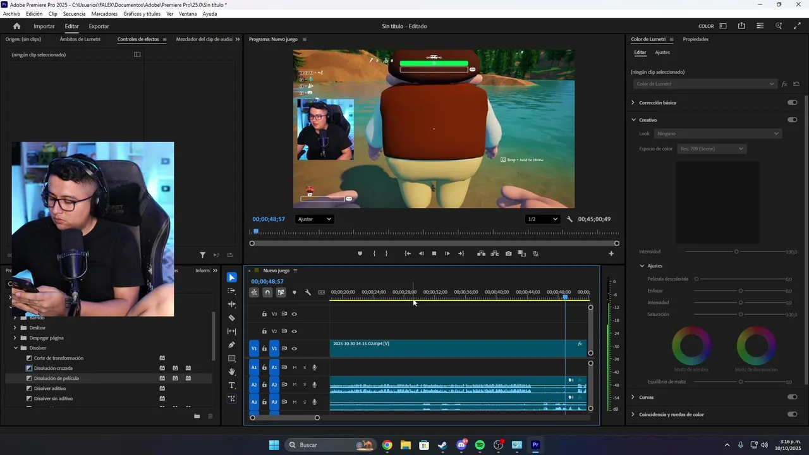Toggle V1 track output eye
The image size is (809, 455).
(x=295, y=348)
